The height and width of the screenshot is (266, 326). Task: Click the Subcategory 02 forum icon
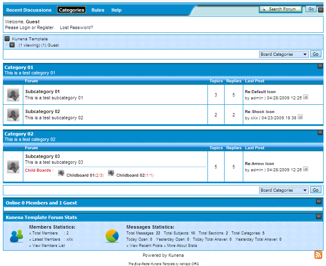click(x=13, y=115)
